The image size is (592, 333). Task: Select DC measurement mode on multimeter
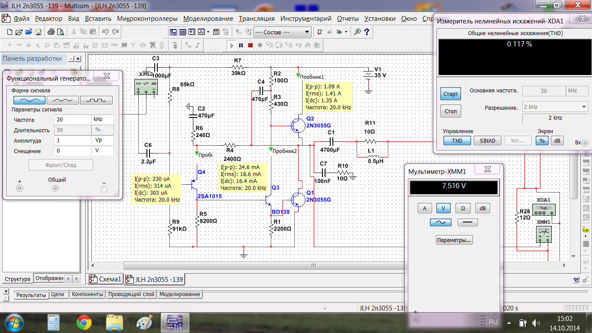[x=468, y=222]
